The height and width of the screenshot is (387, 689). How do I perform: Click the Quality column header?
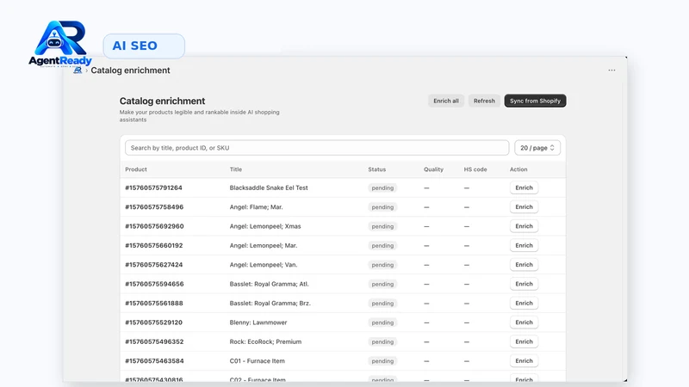click(434, 169)
